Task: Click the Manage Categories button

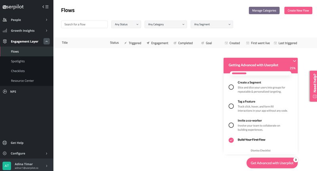Action: (x=264, y=11)
